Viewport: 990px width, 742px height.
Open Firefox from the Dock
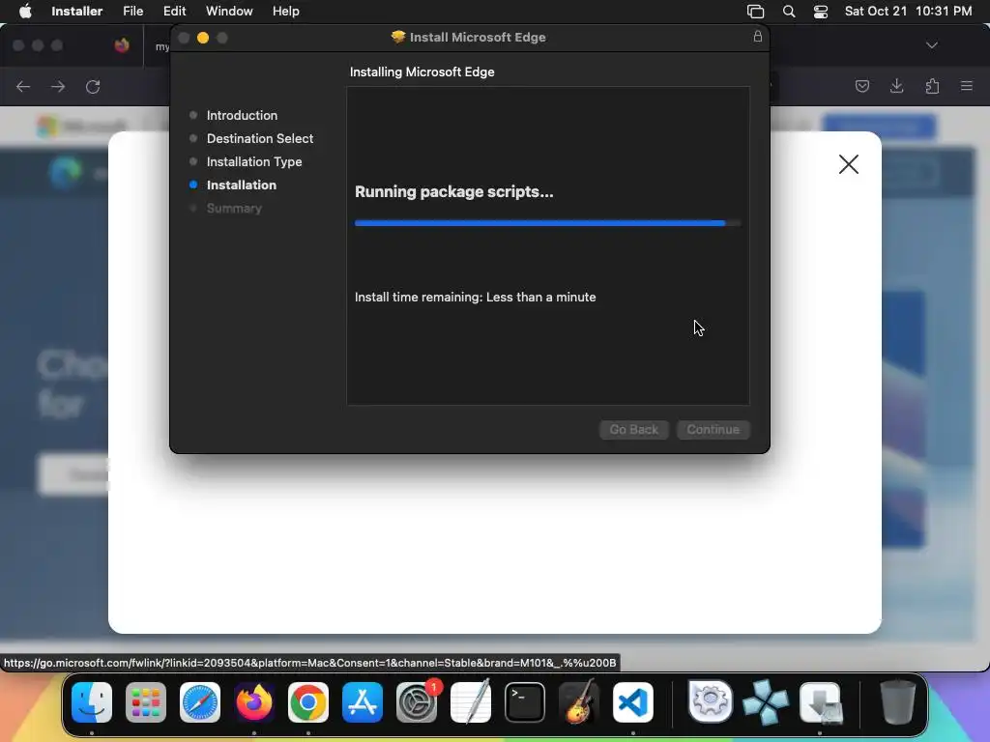(x=254, y=702)
